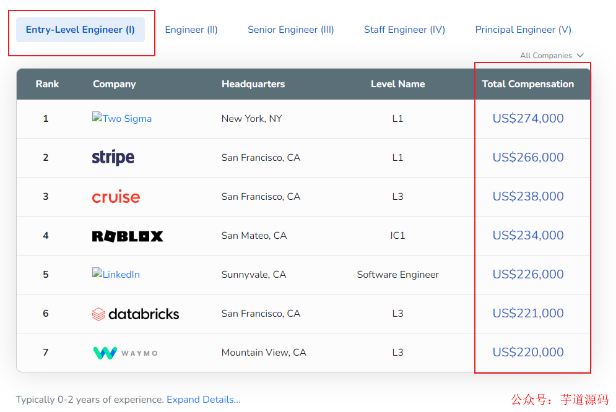Click the Level Name column header

[x=397, y=84]
